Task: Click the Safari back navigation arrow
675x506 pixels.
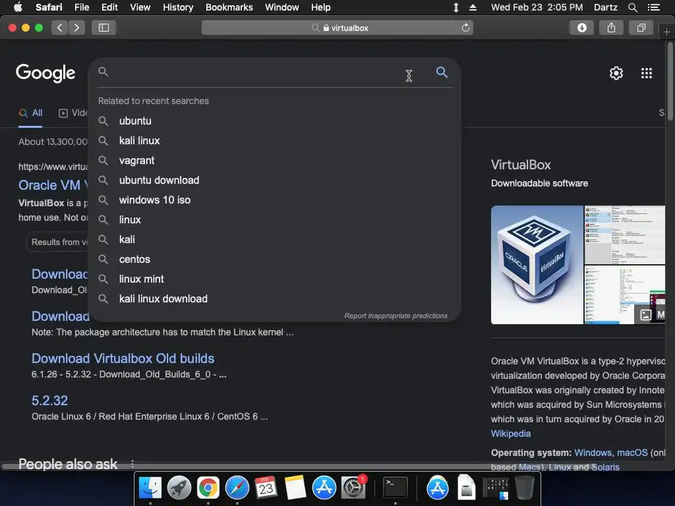Action: [60, 28]
